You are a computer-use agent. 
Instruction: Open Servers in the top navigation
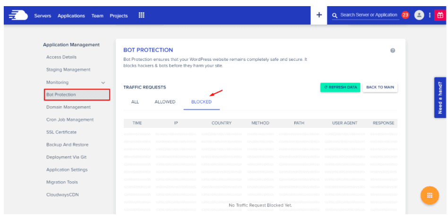[x=43, y=16]
